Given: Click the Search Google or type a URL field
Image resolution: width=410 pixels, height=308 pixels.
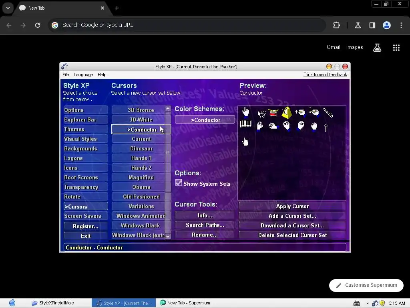Looking at the screenshot, I should pos(187,25).
